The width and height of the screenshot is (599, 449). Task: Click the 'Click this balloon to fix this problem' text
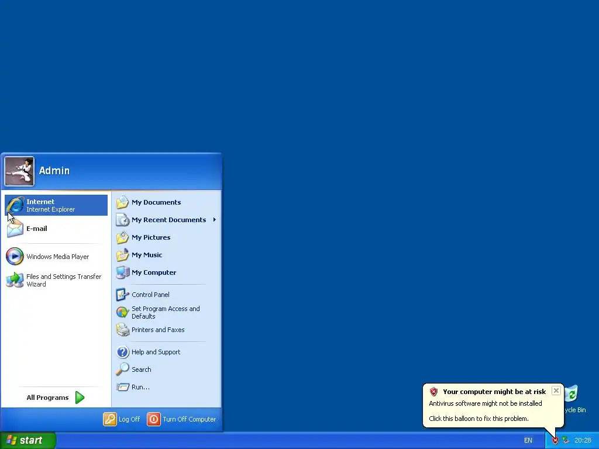(x=478, y=419)
